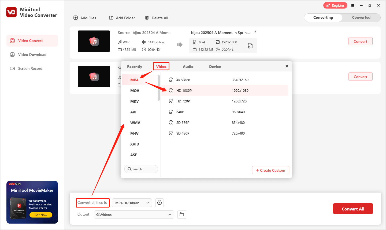Click Get Now on MovieMaker ad

tap(41, 215)
